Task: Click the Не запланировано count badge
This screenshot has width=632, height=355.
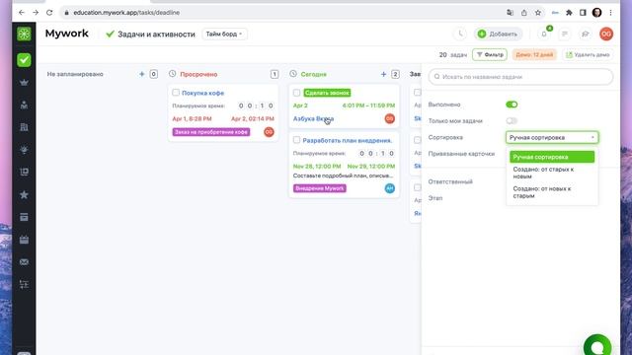Action: (x=154, y=74)
